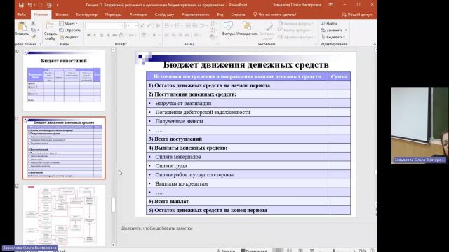This screenshot has height=252, width=449.
Task: Click the Найти find button
Action: [329, 23]
